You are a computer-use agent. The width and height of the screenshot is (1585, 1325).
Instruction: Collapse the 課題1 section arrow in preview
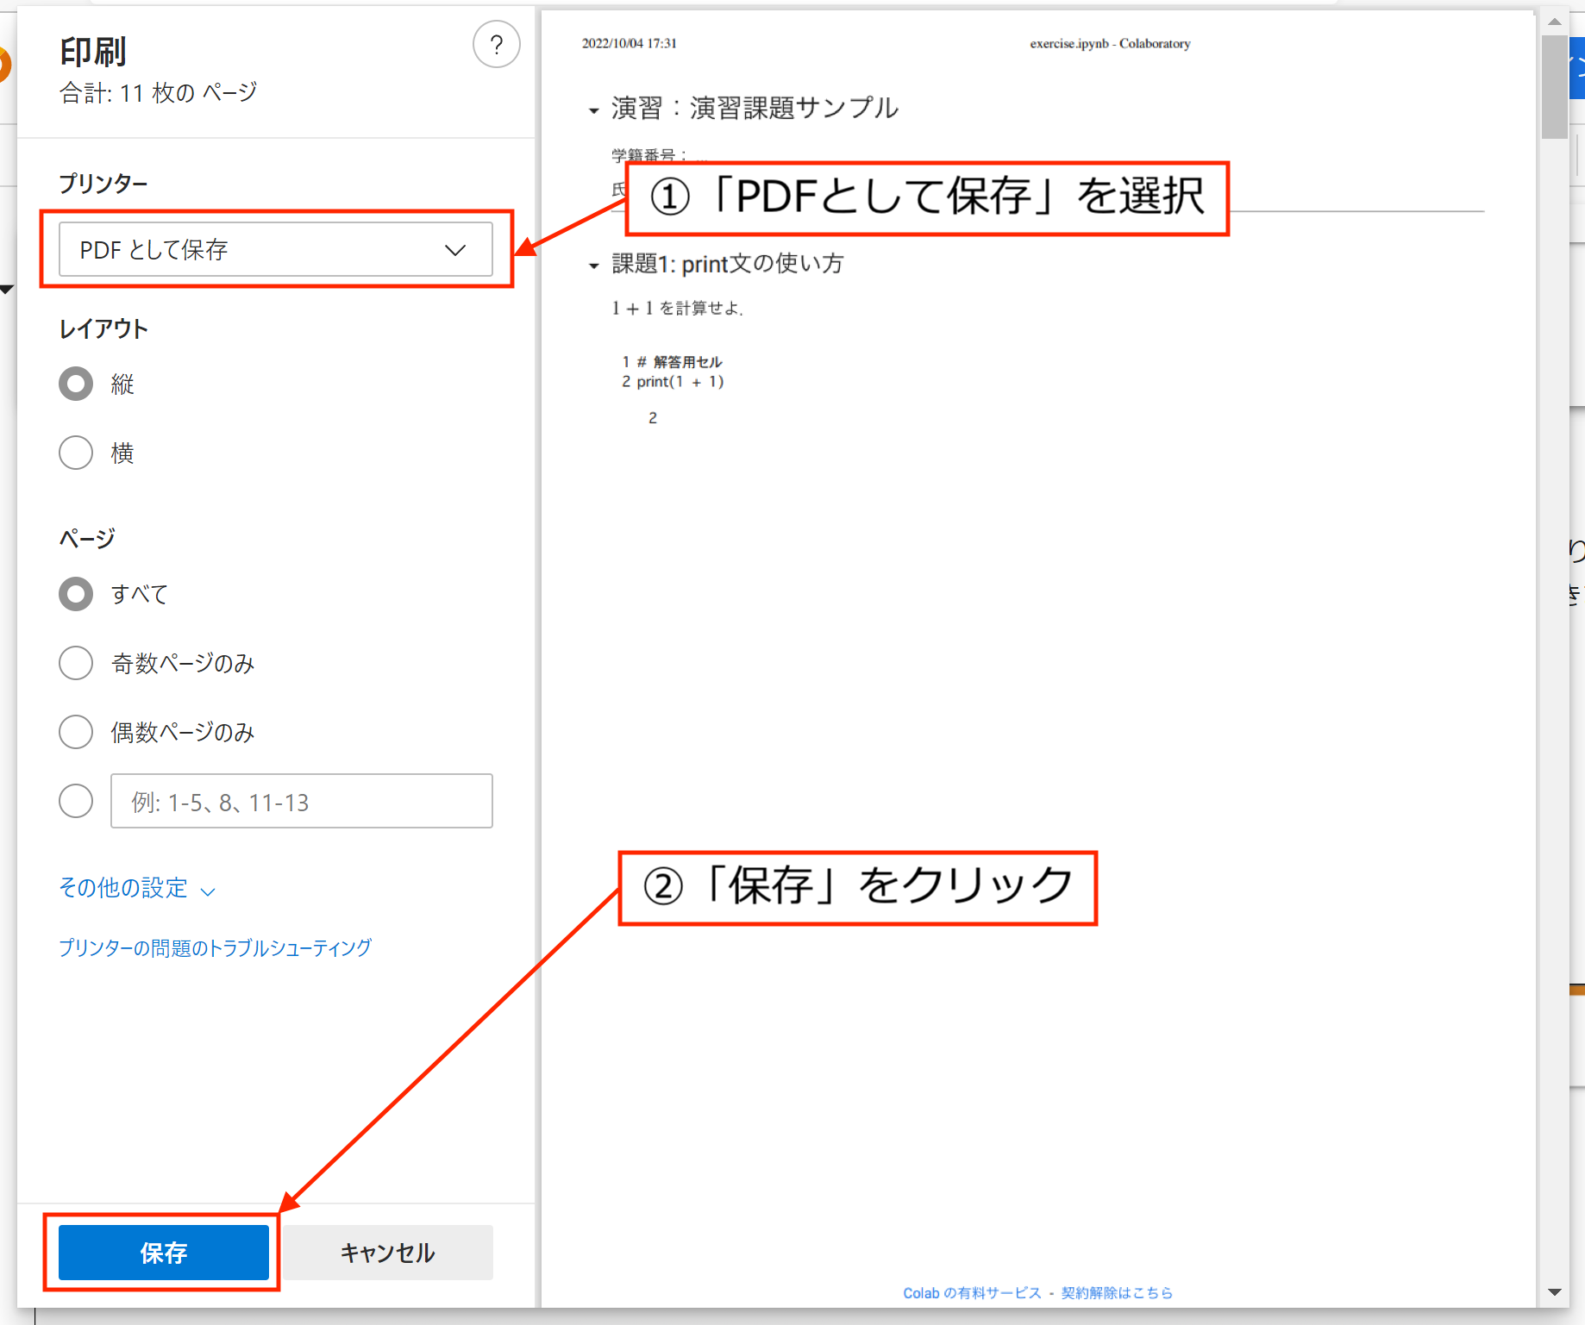593,266
